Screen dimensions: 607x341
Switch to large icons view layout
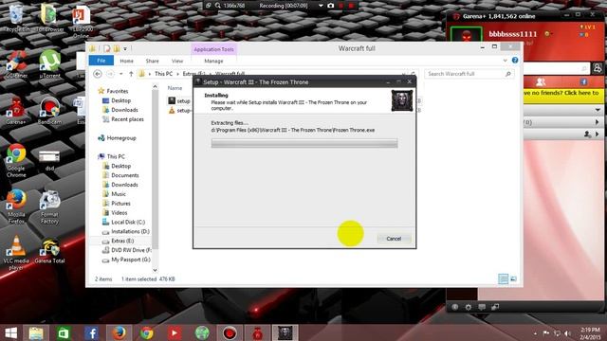[x=513, y=278]
